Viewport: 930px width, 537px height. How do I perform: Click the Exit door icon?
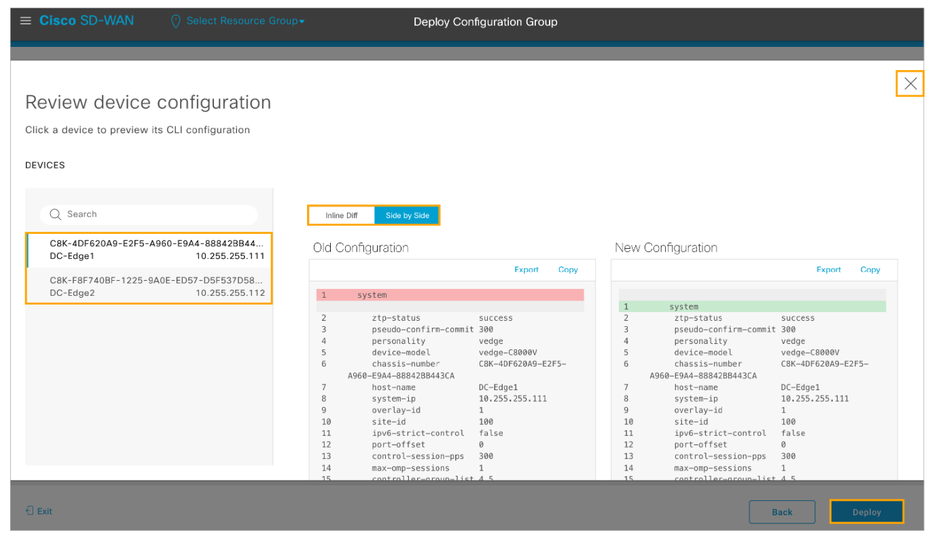pos(29,510)
